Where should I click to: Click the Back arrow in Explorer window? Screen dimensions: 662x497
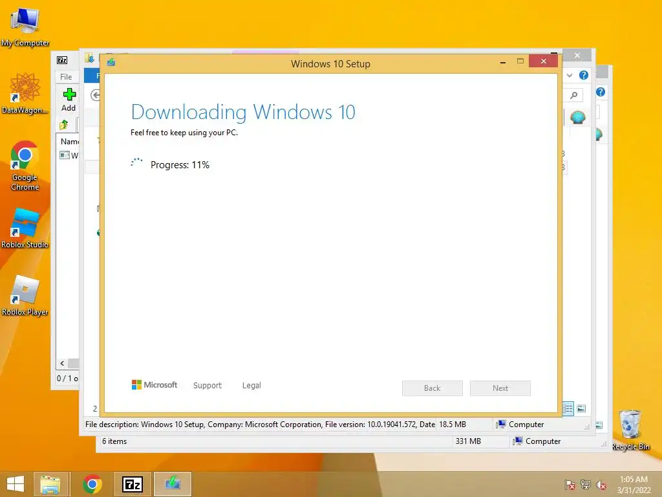tap(96, 96)
